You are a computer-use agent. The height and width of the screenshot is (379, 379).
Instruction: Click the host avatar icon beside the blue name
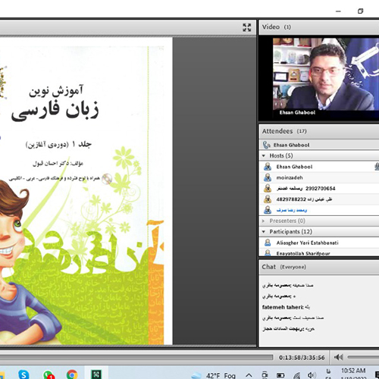[268, 210]
